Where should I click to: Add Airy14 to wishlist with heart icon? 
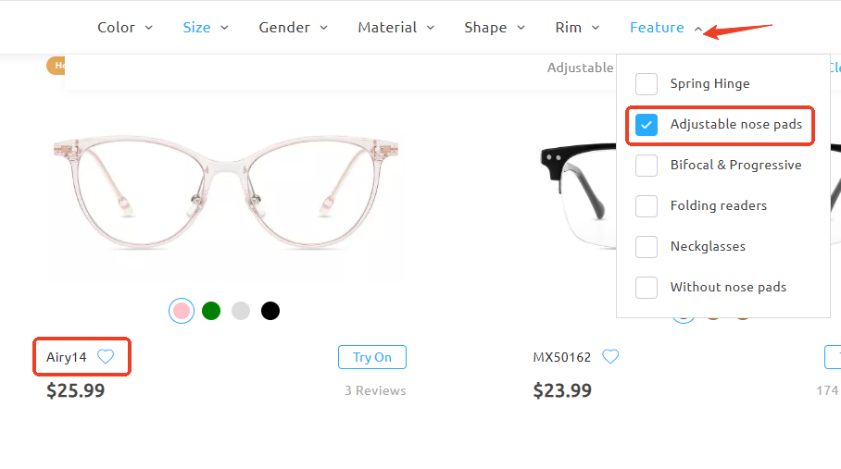point(106,356)
